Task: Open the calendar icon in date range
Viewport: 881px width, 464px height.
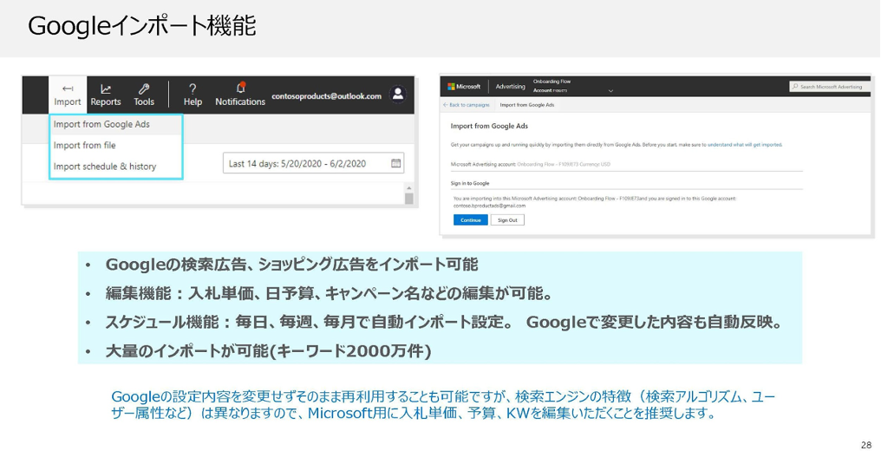Action: coord(395,163)
